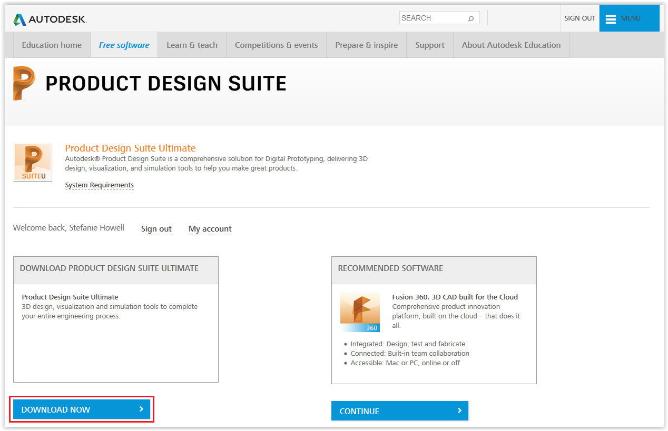Open the Support tab

click(x=430, y=45)
